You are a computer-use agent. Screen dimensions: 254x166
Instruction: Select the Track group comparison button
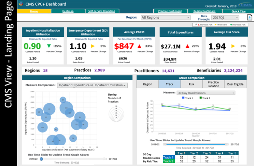tap(170, 84)
